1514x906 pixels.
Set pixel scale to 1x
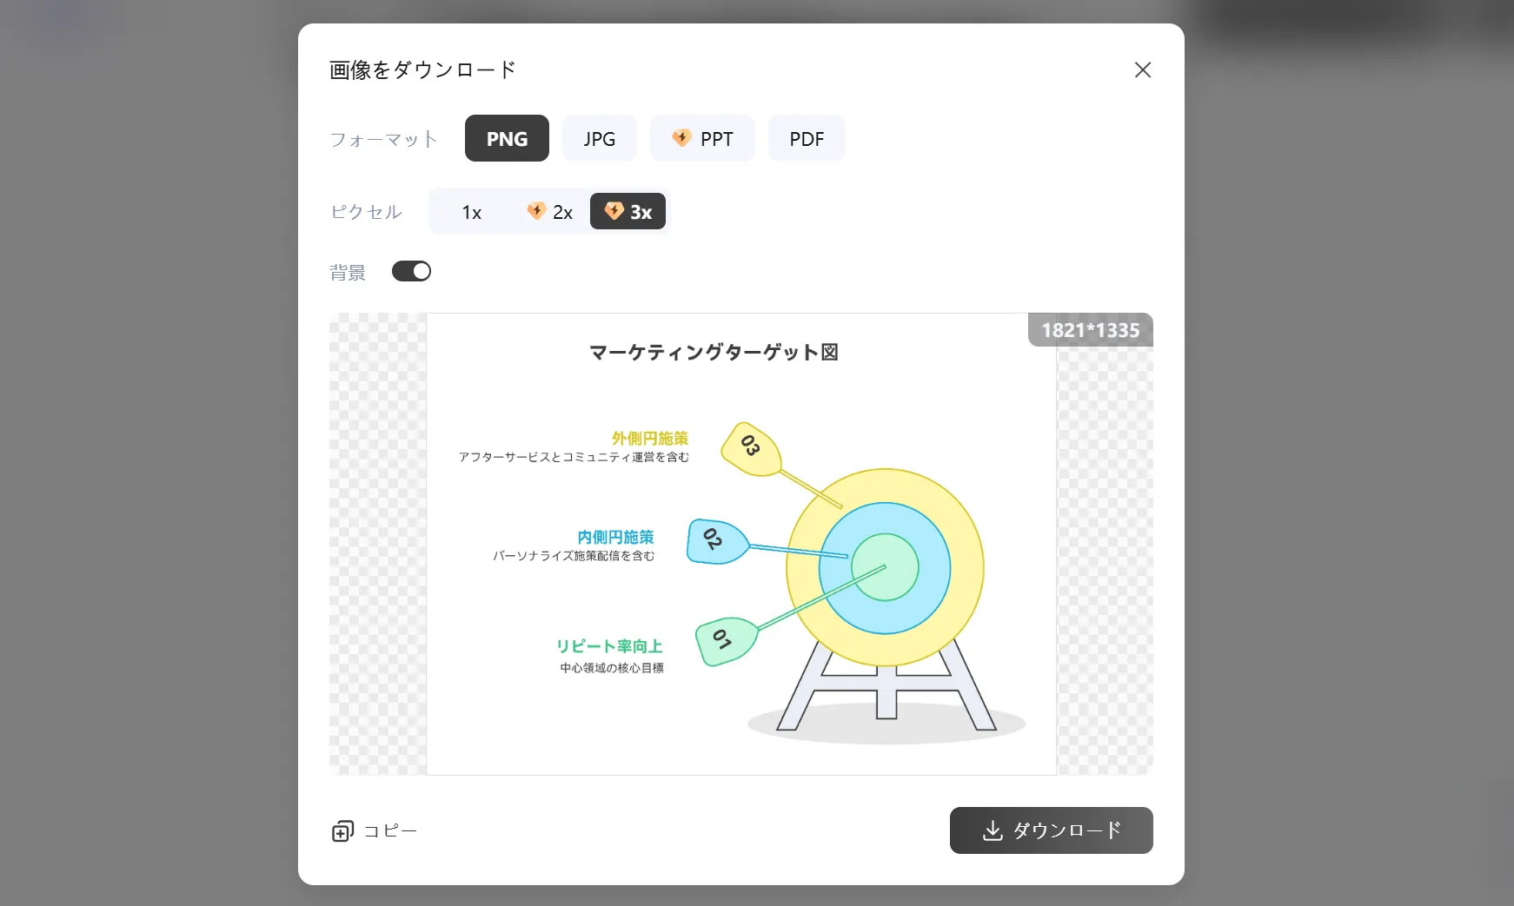coord(472,212)
